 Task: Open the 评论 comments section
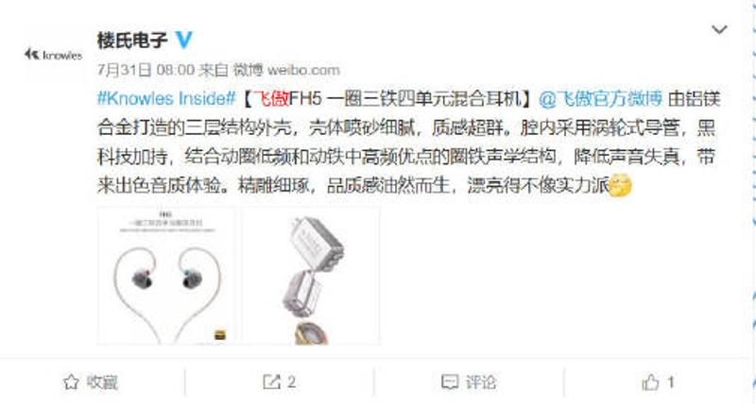click(x=481, y=382)
